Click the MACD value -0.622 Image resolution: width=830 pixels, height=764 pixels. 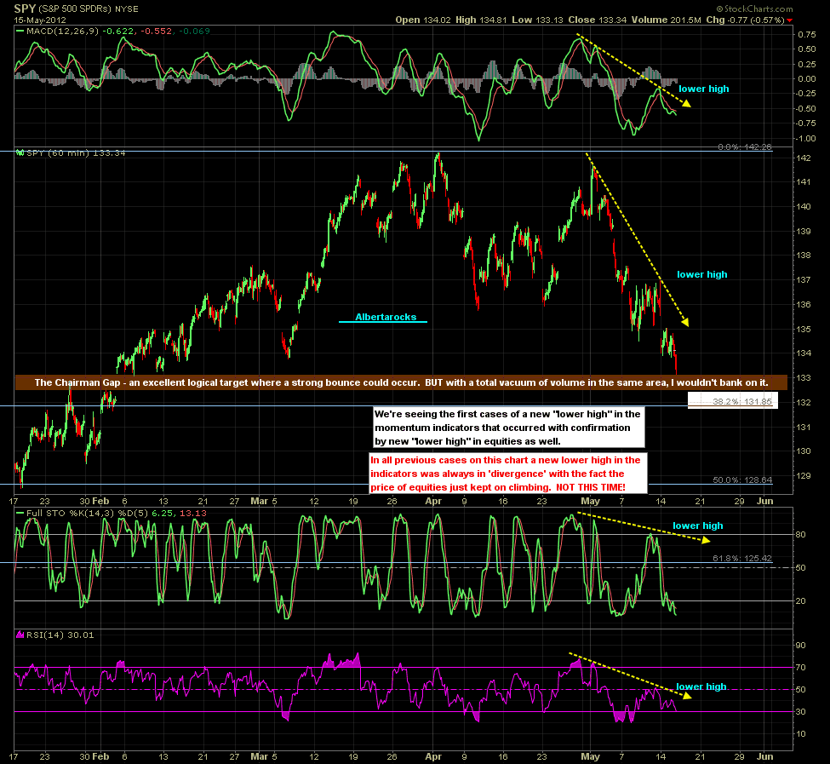117,32
